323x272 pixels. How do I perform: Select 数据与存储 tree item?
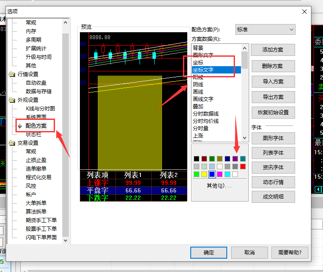pos(39,91)
